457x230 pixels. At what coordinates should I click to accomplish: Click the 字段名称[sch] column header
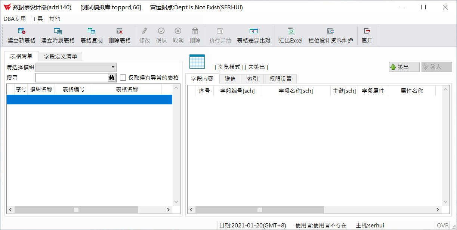coord(296,91)
